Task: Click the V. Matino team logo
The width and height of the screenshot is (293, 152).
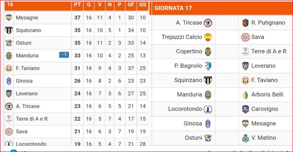Action: (x=245, y=138)
